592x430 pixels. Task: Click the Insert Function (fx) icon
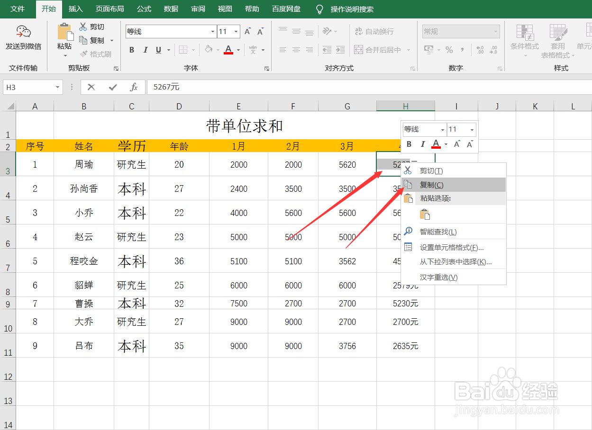[134, 87]
